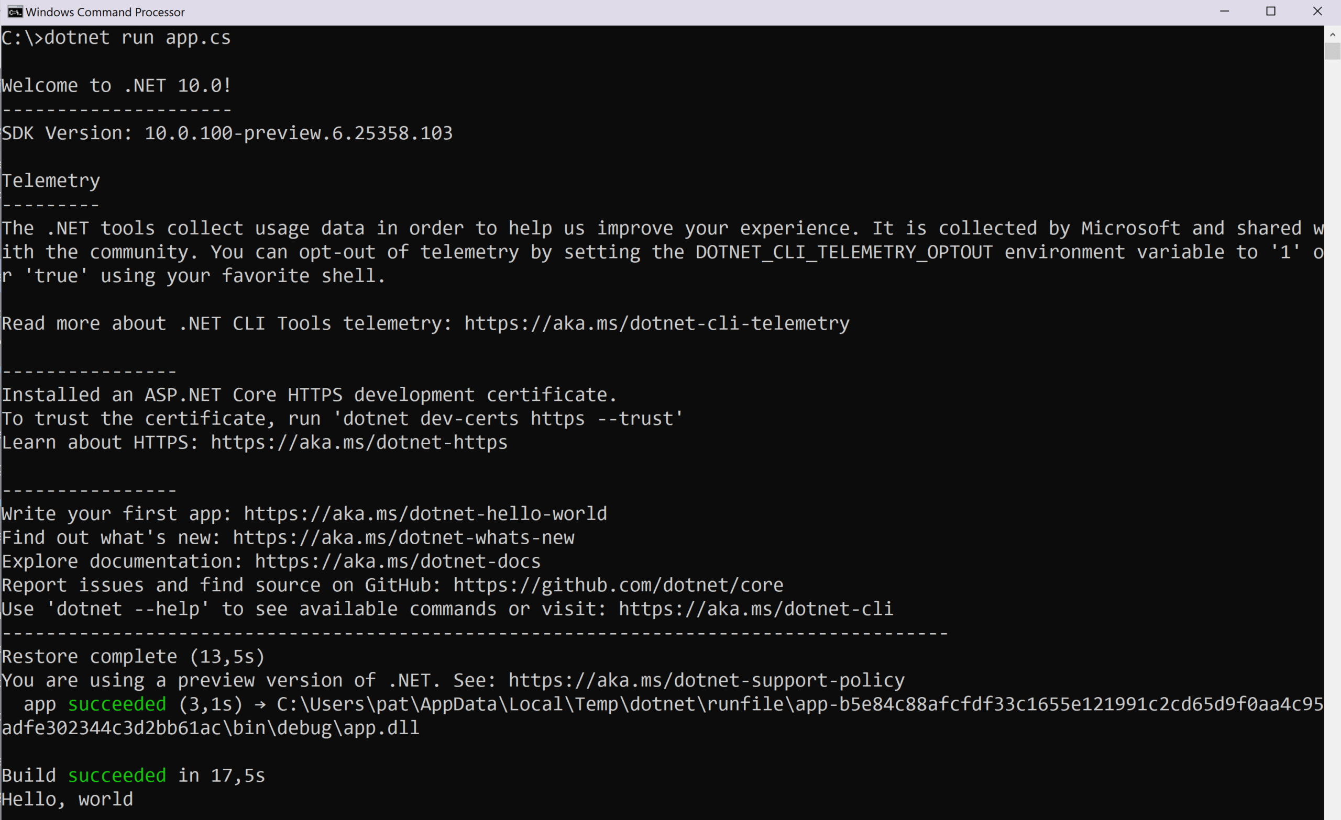The height and width of the screenshot is (820, 1341).
Task: Click the dotnet-hello-world URL
Action: 425,513
